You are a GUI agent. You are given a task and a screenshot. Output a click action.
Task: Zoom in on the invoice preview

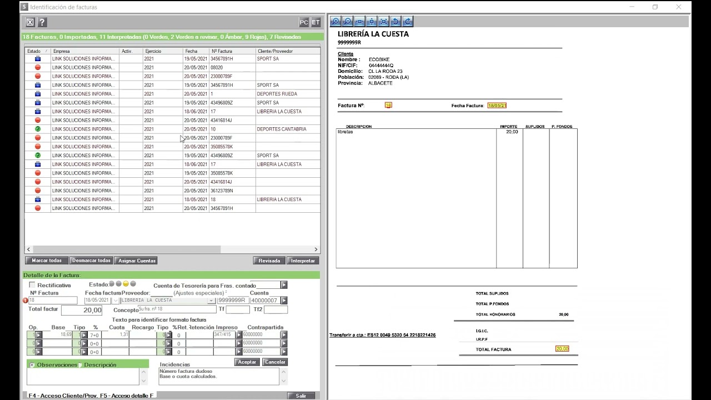pos(336,22)
